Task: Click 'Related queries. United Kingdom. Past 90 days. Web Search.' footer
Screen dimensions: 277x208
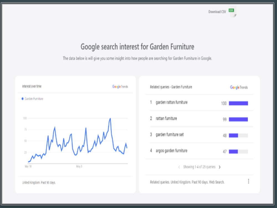Action: (x=187, y=182)
